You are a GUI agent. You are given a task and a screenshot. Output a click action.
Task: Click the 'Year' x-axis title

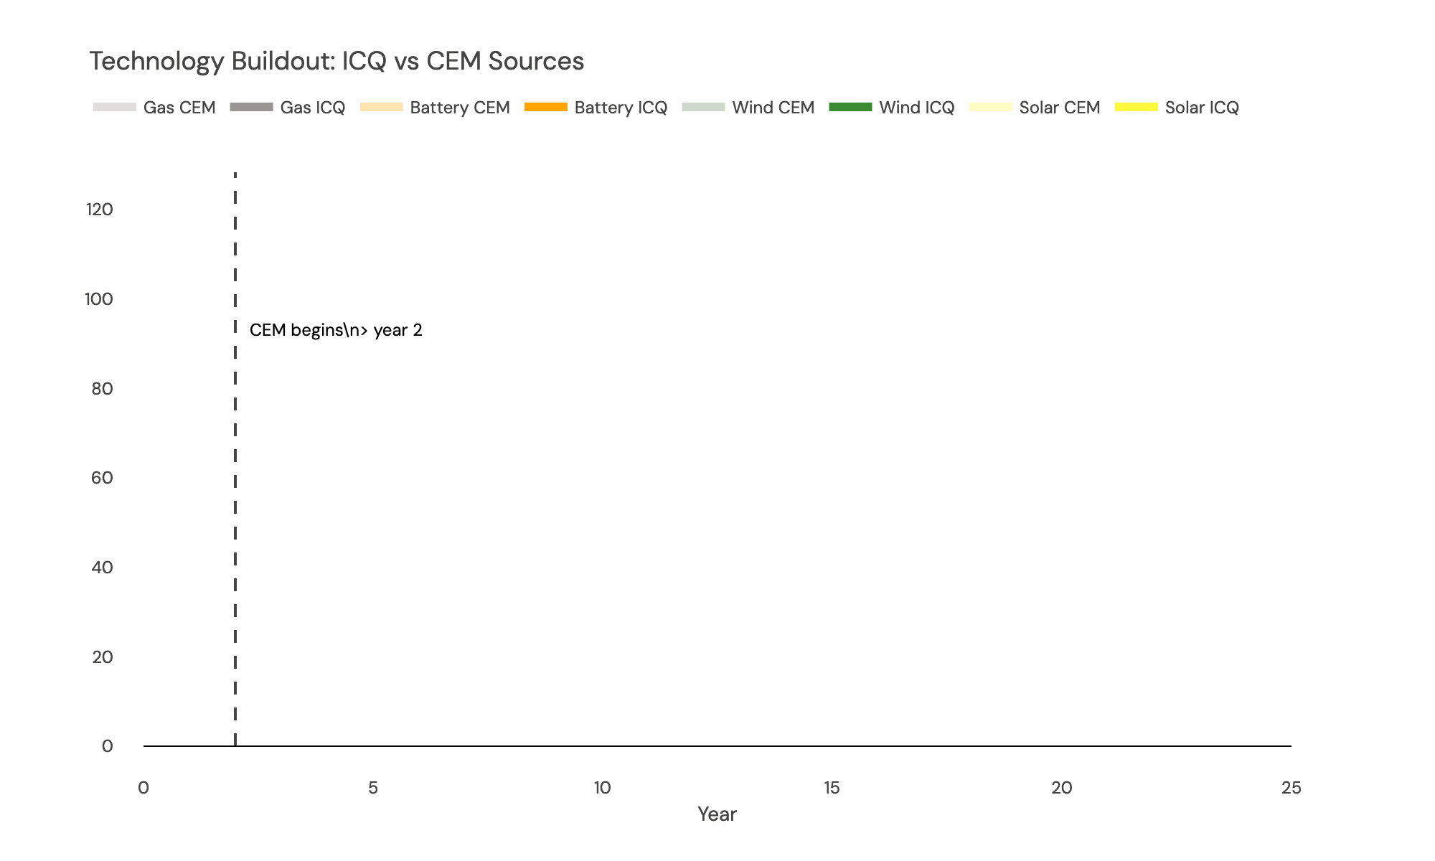(x=717, y=814)
